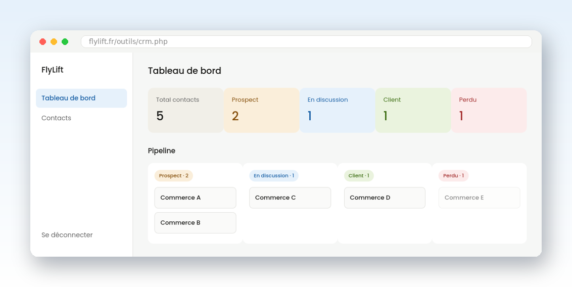Click the En discussion · 1 pipeline badge
572x287 pixels.
click(274, 176)
